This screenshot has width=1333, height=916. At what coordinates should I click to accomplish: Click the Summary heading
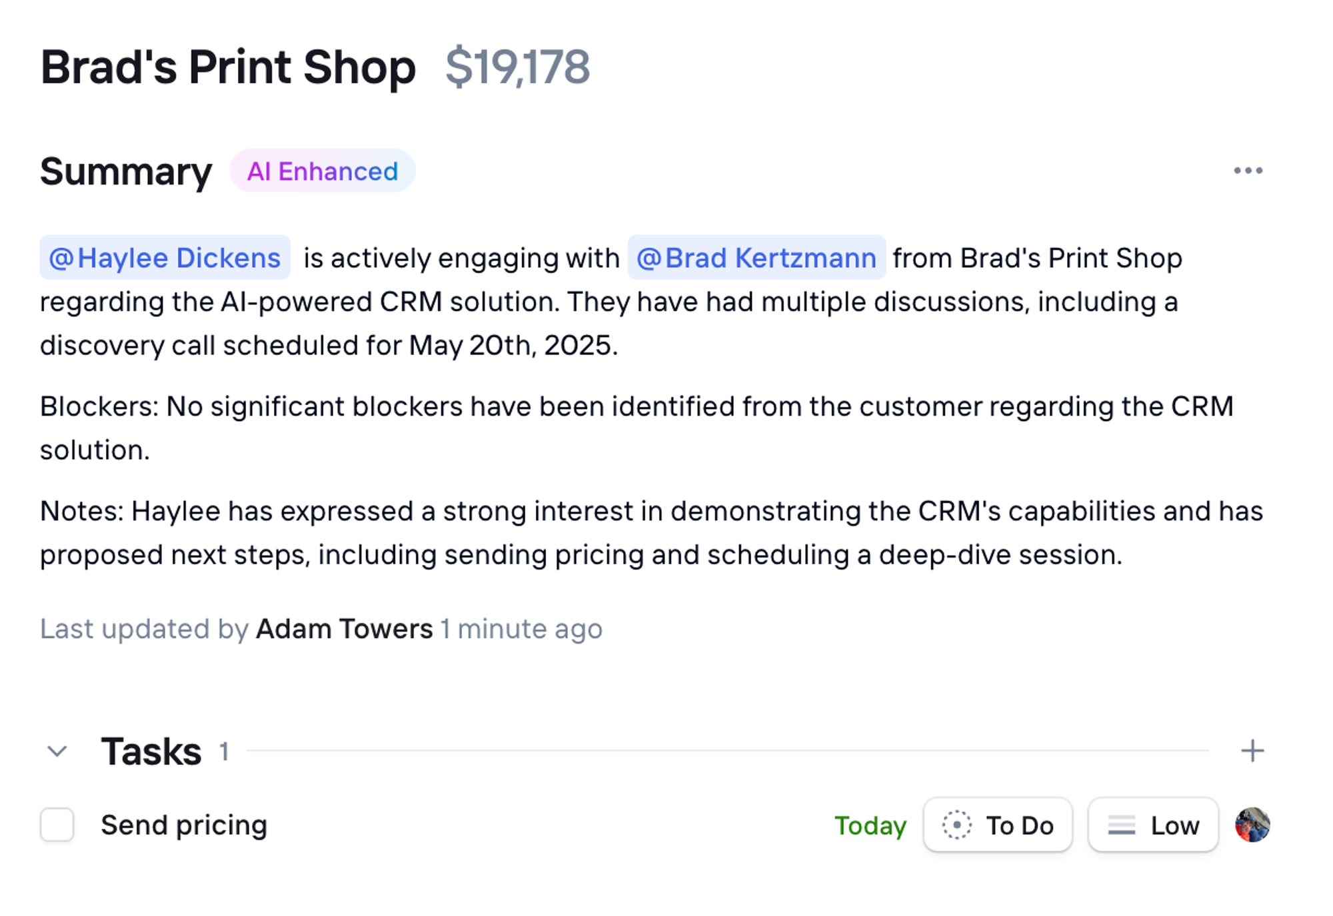tap(126, 172)
